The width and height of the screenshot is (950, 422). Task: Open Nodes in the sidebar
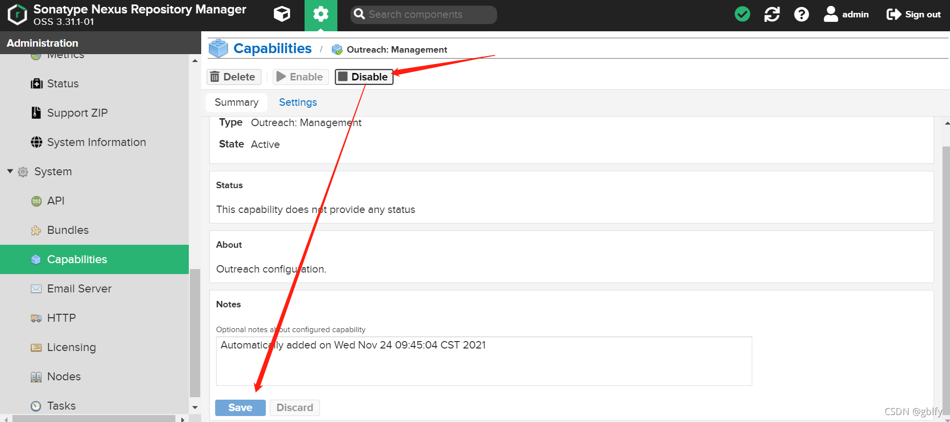pos(94,376)
